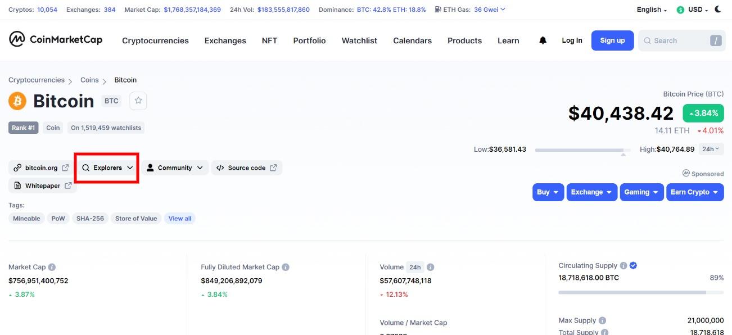The image size is (732, 335).
Task: Open the Portfolio page
Action: tap(309, 40)
